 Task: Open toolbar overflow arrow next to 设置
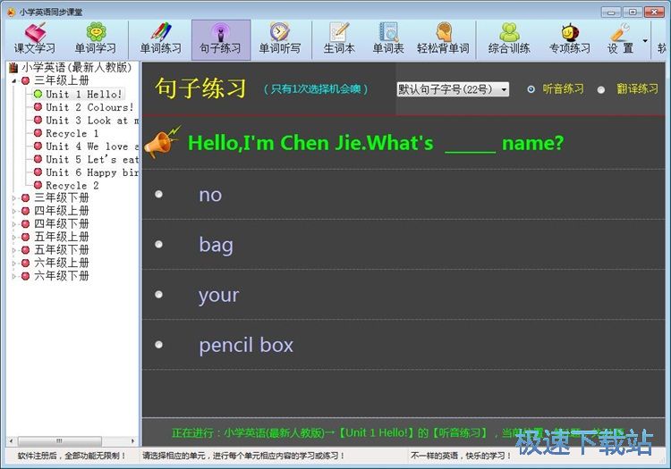click(x=645, y=41)
